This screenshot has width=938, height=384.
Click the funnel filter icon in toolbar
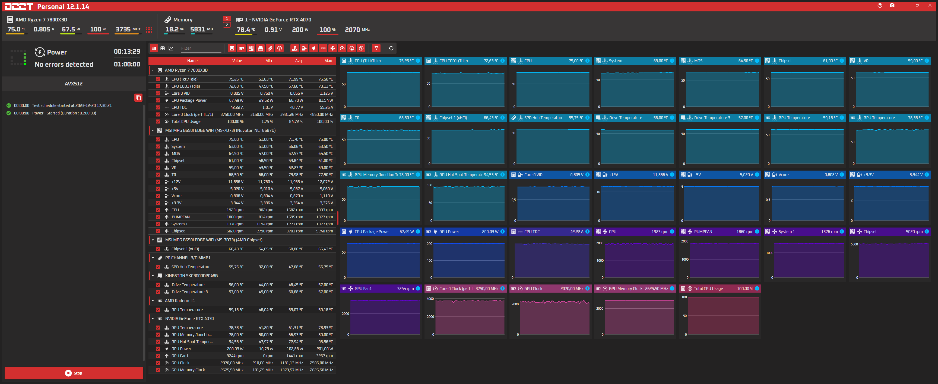click(376, 49)
